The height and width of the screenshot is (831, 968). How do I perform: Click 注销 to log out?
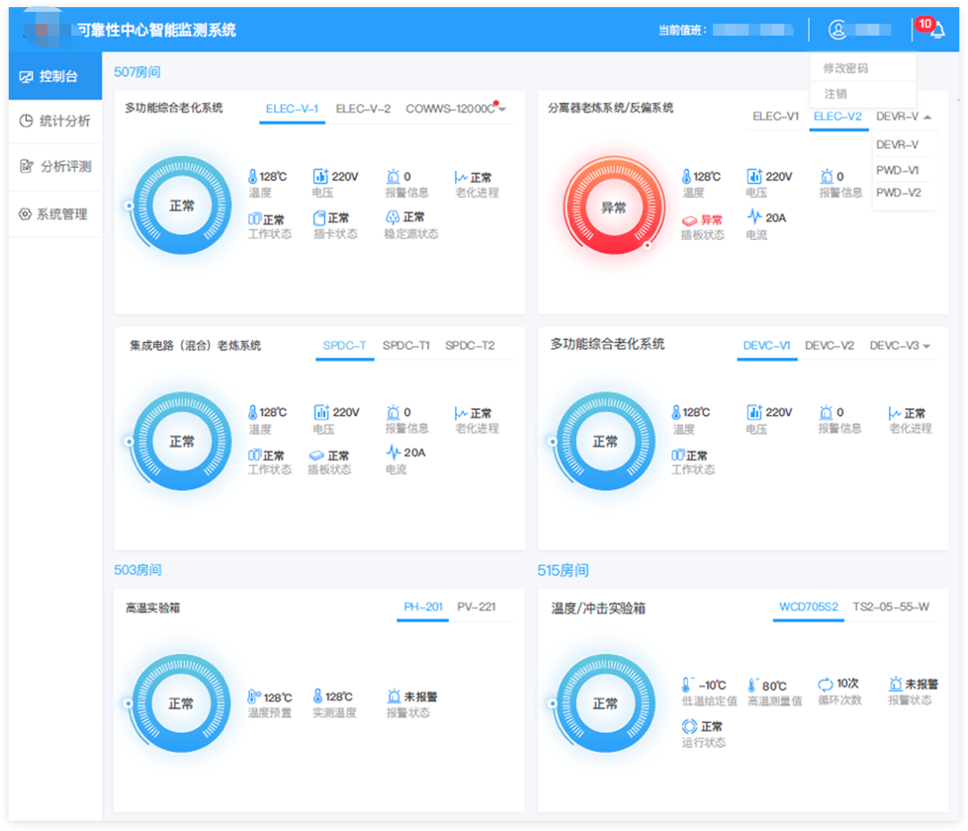(x=836, y=93)
